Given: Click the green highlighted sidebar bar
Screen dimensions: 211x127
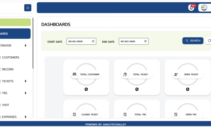Looking at the screenshot, I should pos(15,22).
